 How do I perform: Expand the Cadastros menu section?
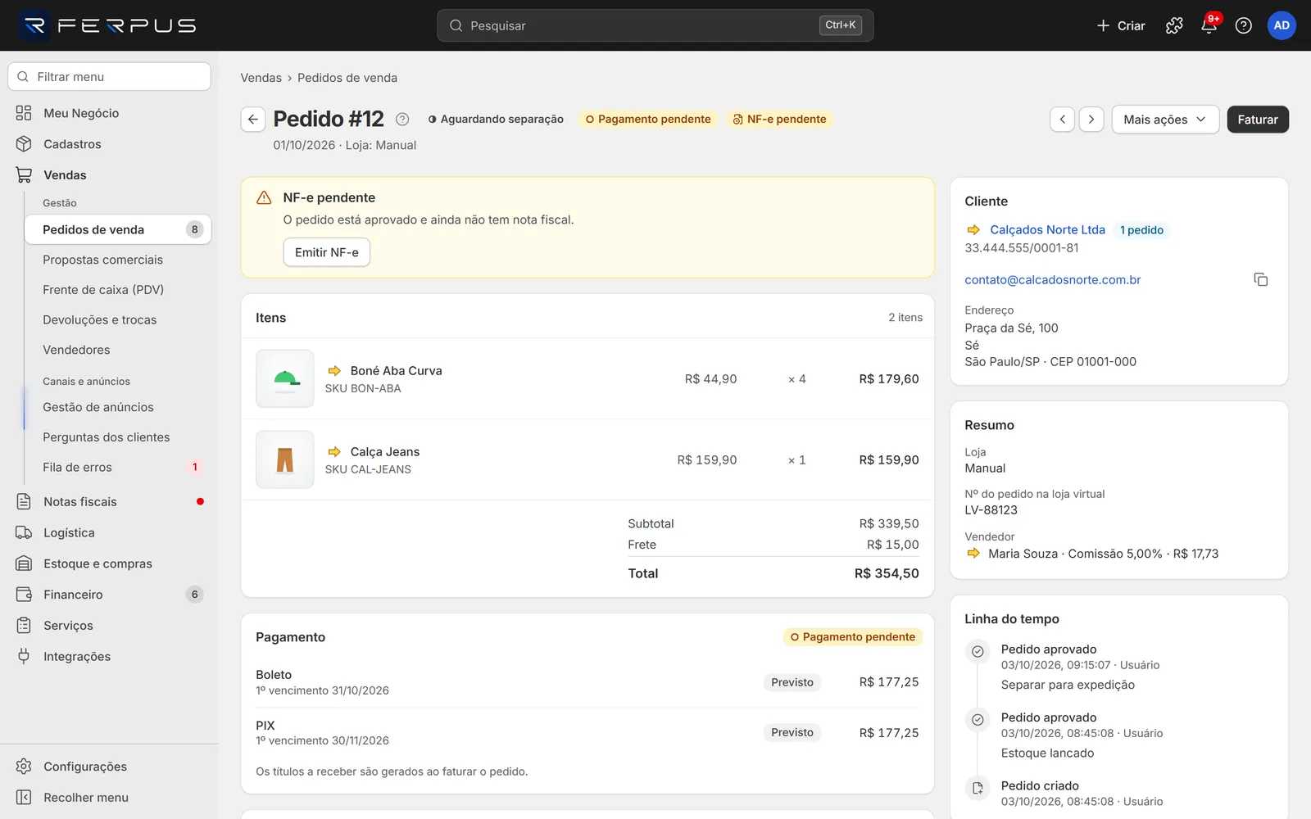click(x=110, y=144)
